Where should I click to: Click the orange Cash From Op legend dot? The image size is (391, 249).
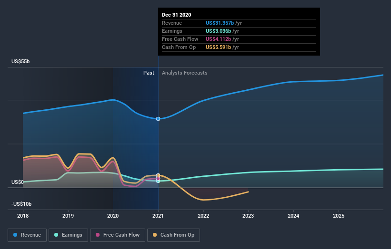155,235
